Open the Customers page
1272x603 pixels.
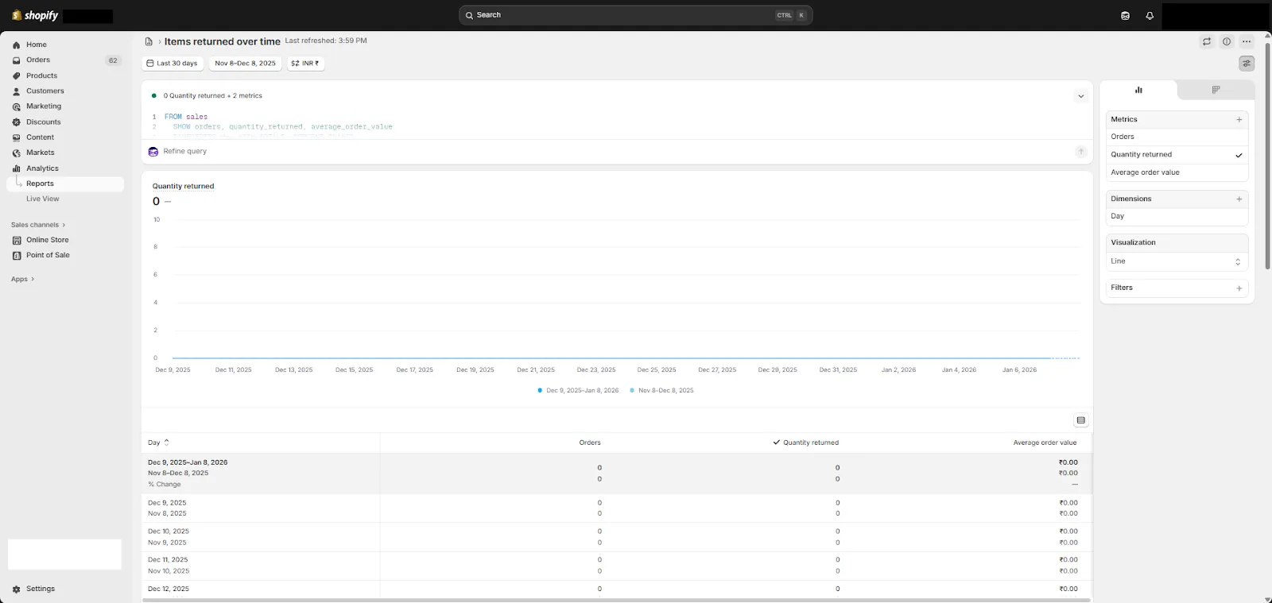pos(45,91)
